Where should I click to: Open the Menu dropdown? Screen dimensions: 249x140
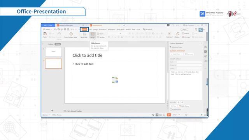tap(47, 30)
